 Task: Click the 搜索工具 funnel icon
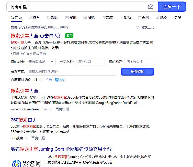tap(137, 27)
